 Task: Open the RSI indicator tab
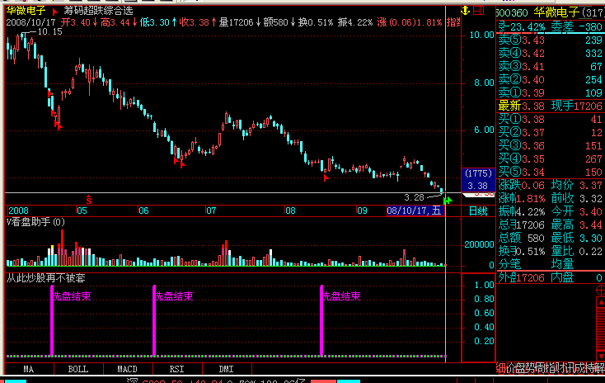coord(176,369)
